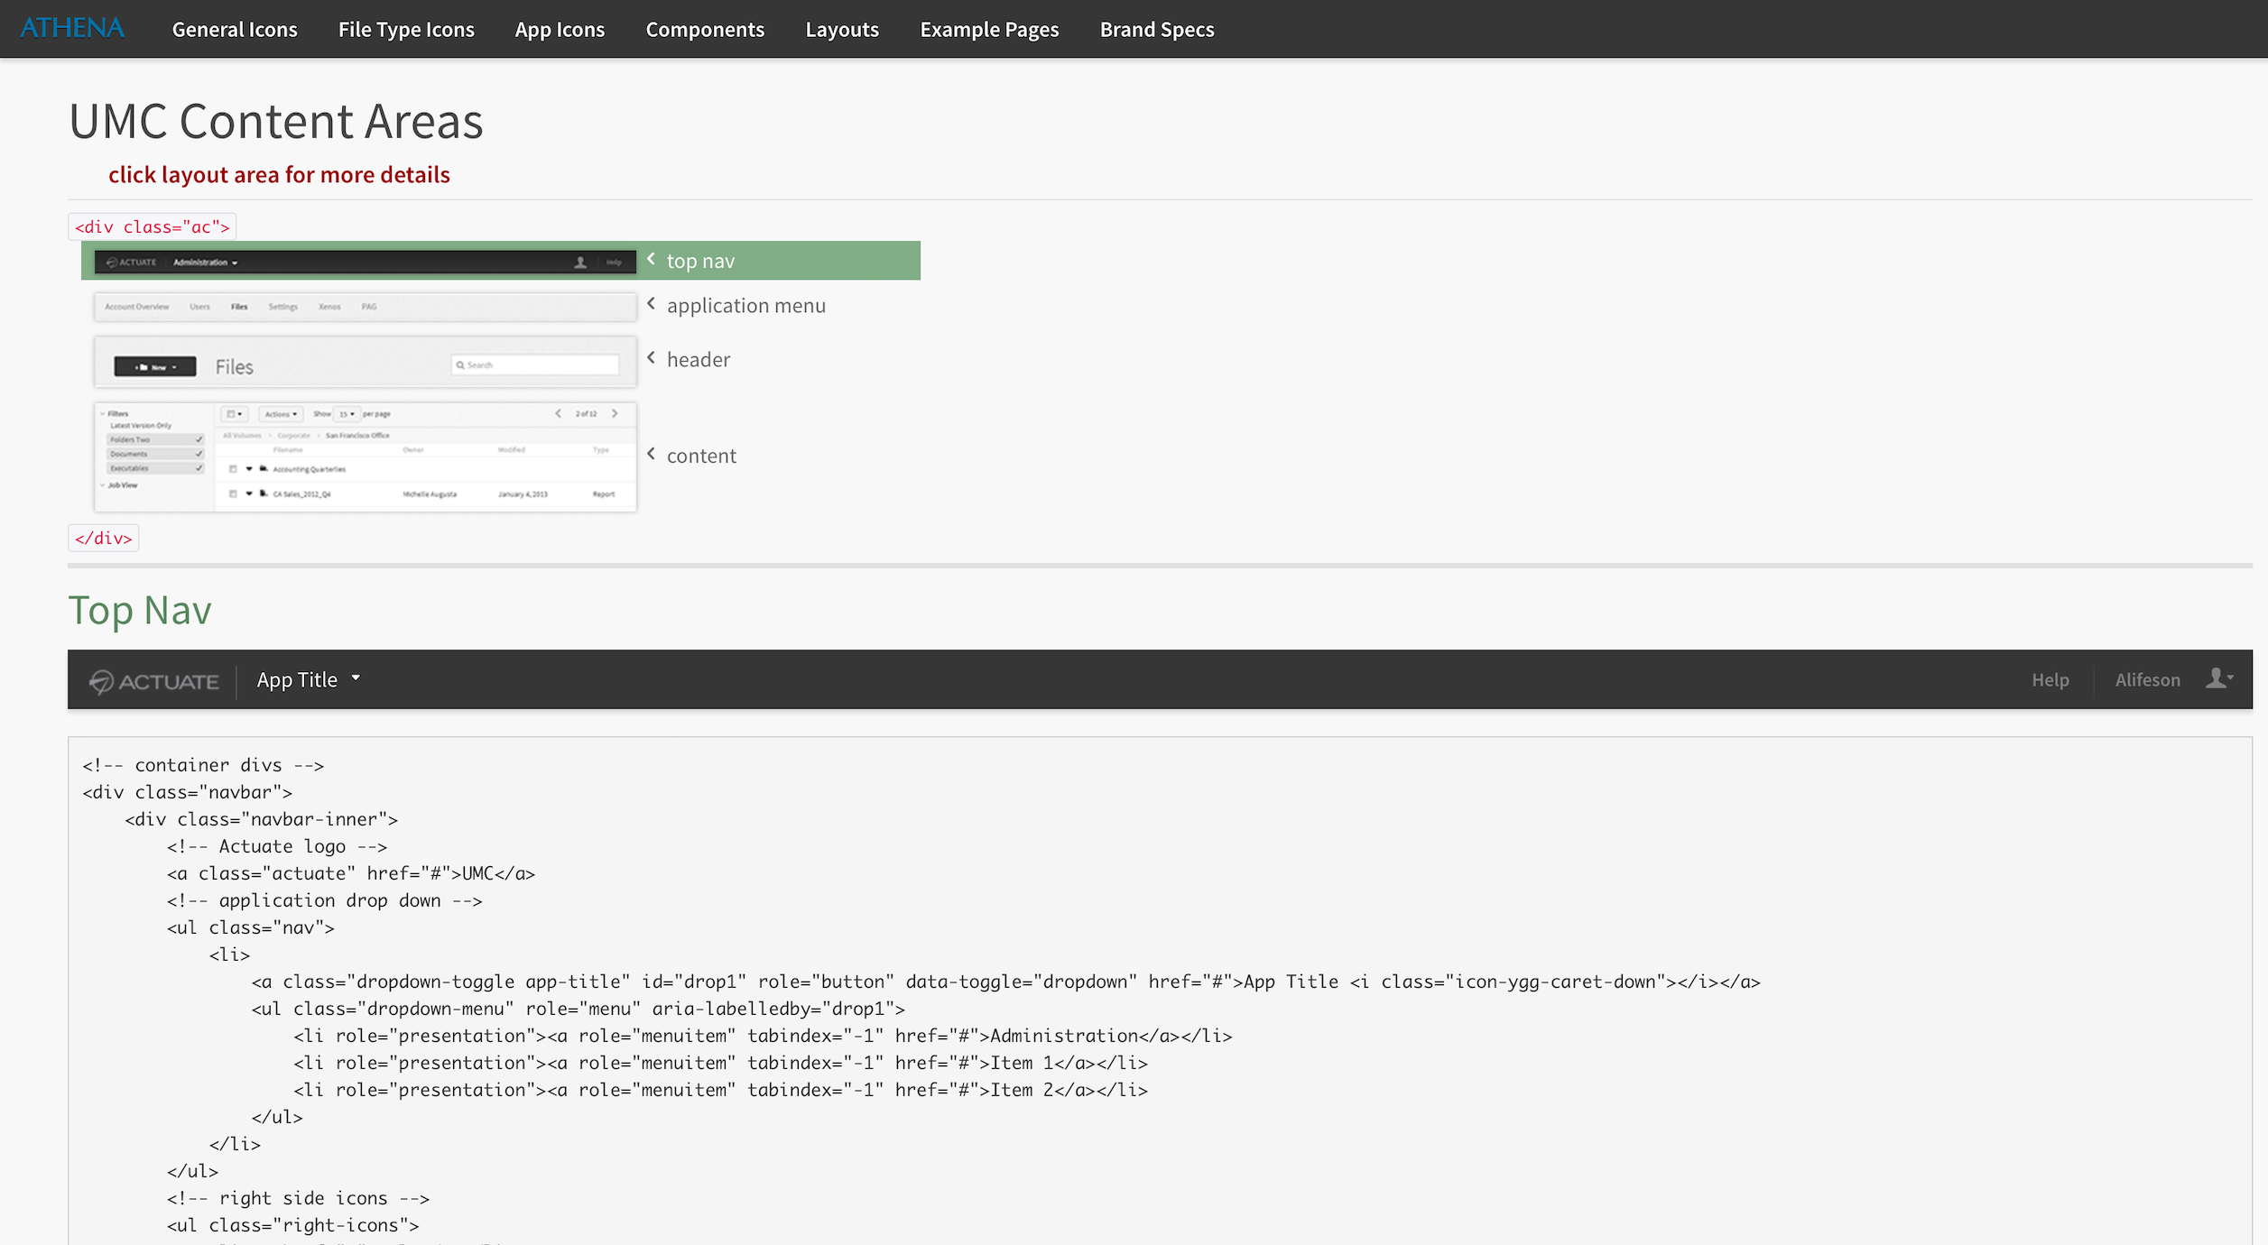Click the UMC Content Areas heading

click(276, 121)
